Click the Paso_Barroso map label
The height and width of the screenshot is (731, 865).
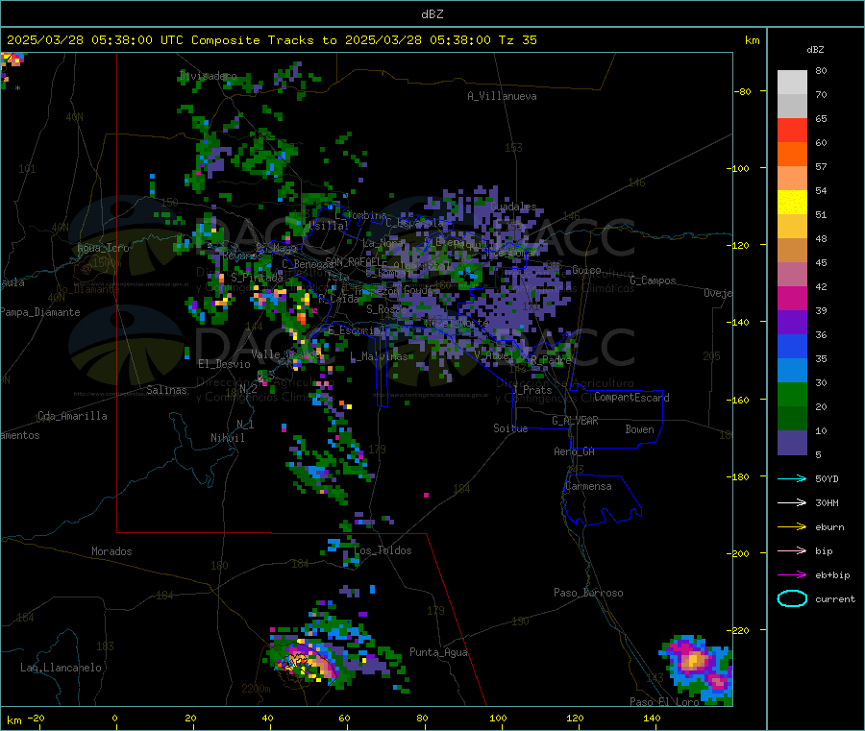tap(588, 593)
